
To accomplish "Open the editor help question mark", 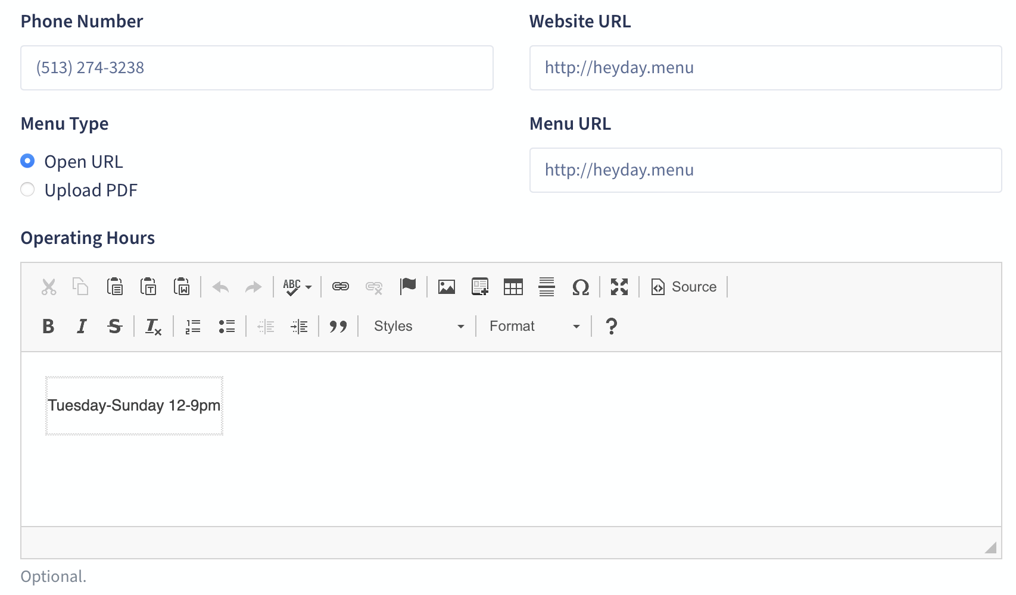I will (x=611, y=326).
